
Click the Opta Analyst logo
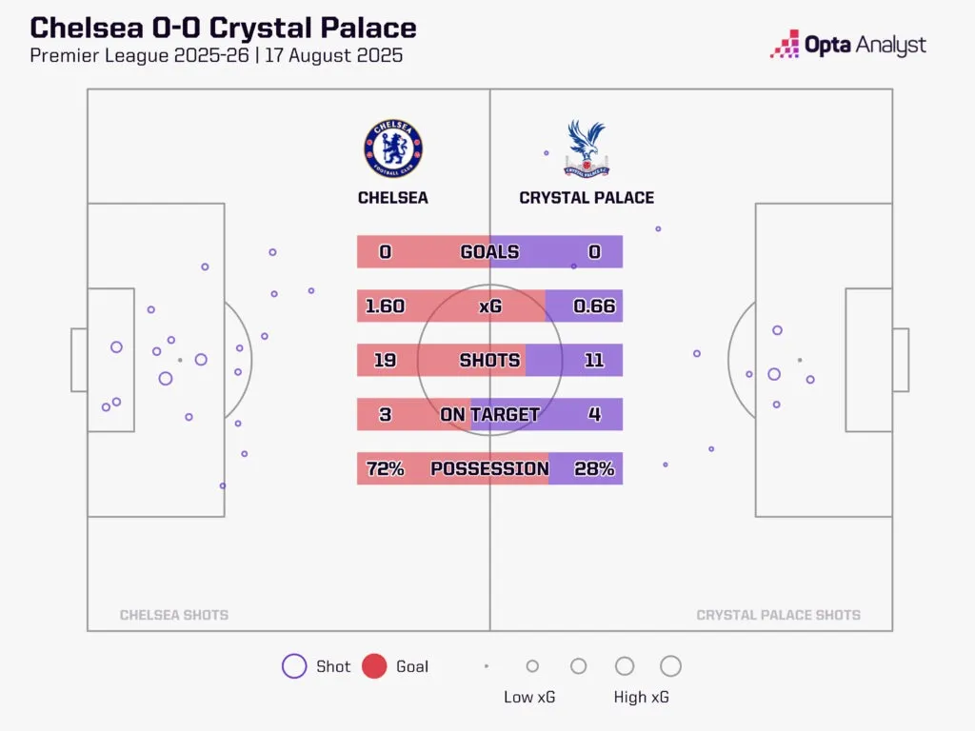848,45
